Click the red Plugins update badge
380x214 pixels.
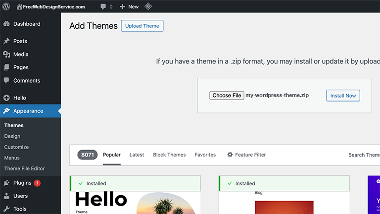(x=37, y=183)
